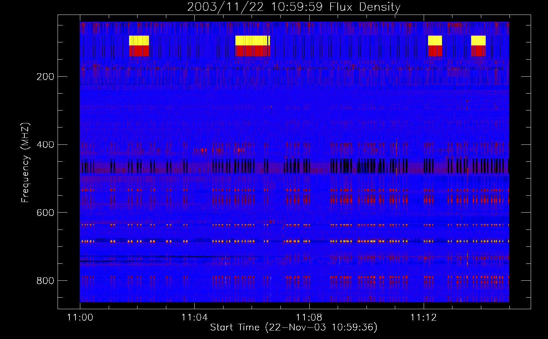Click the 400 frequency tick label
Viewport: 548px width, 339px height.
45,145
